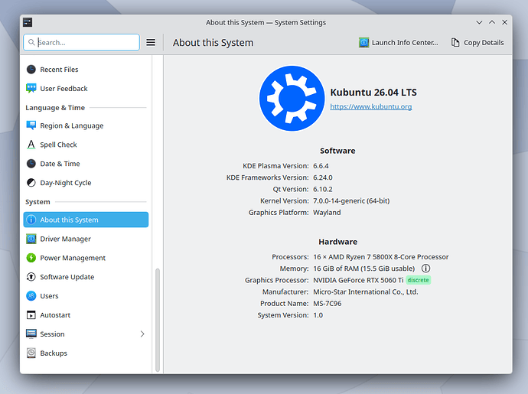Click Micro-Star International manufacturer text
Image resolution: width=528 pixels, height=394 pixels.
point(366,291)
